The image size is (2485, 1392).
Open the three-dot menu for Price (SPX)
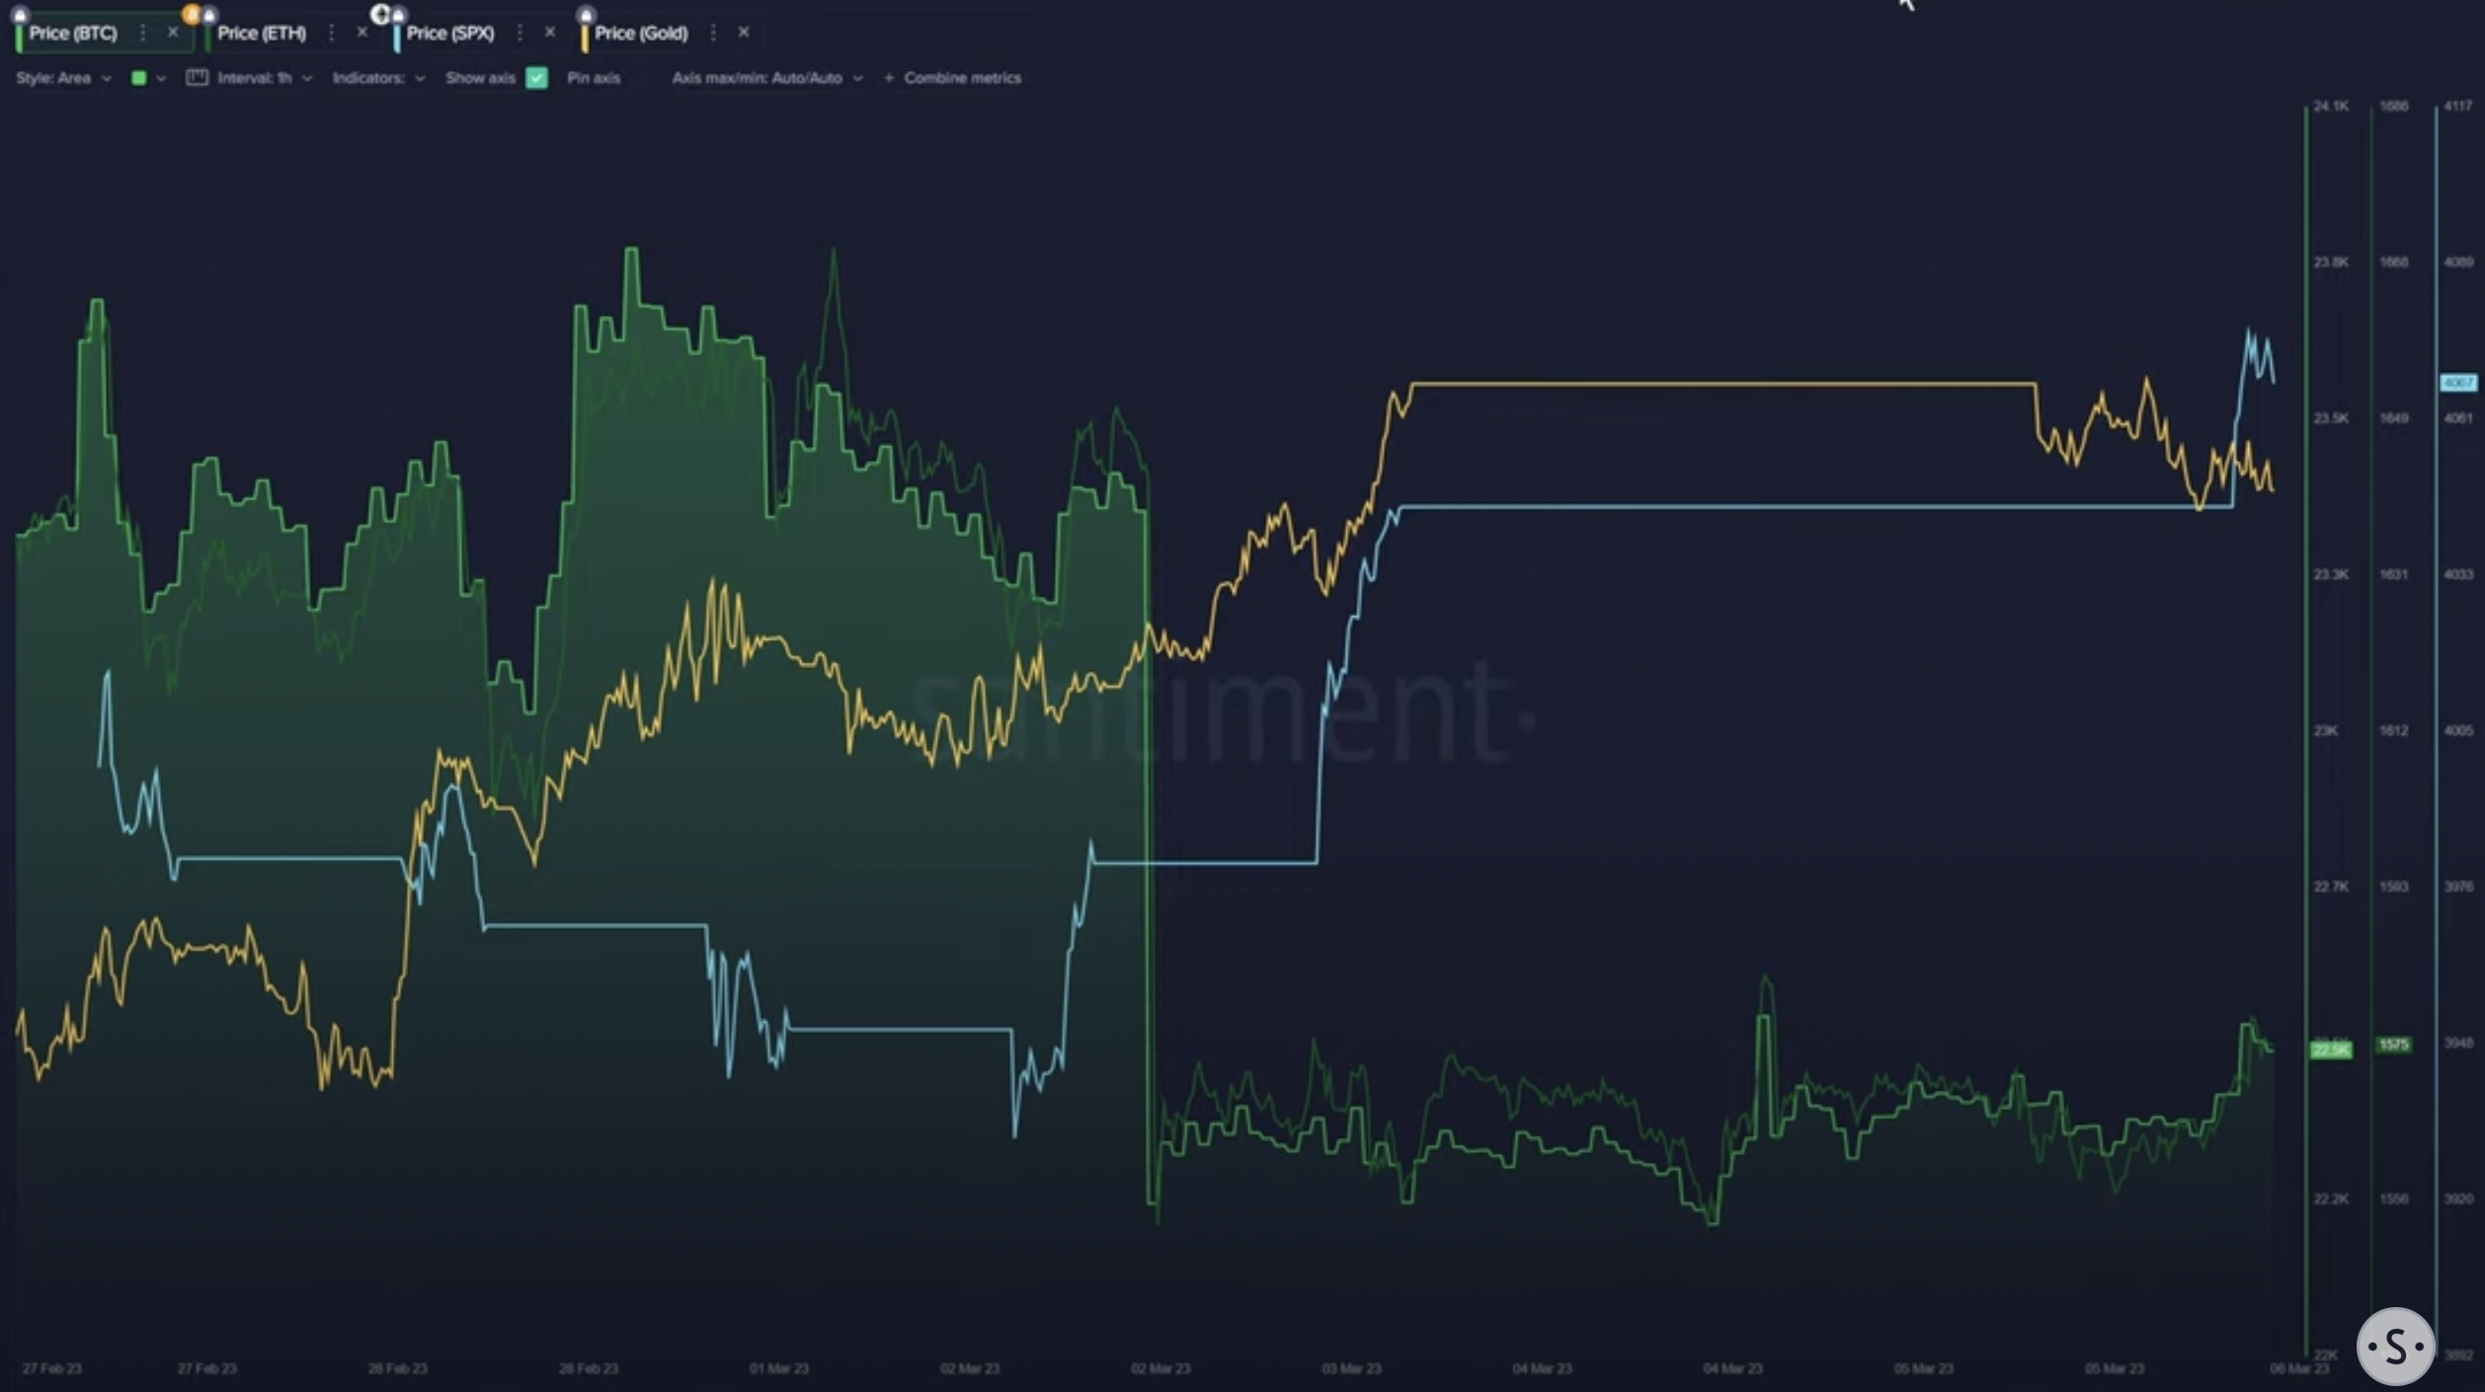[x=521, y=33]
